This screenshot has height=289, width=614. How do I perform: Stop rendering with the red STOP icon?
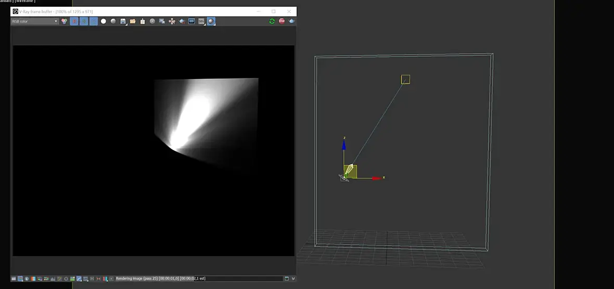[x=282, y=21]
